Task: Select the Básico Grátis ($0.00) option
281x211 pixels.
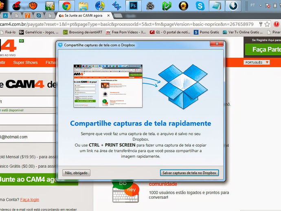Action: pyautogui.click(x=28, y=166)
